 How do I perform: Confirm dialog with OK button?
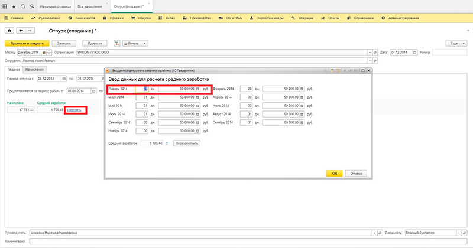point(335,174)
